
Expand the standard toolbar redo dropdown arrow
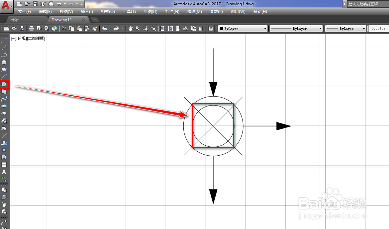point(122,29)
